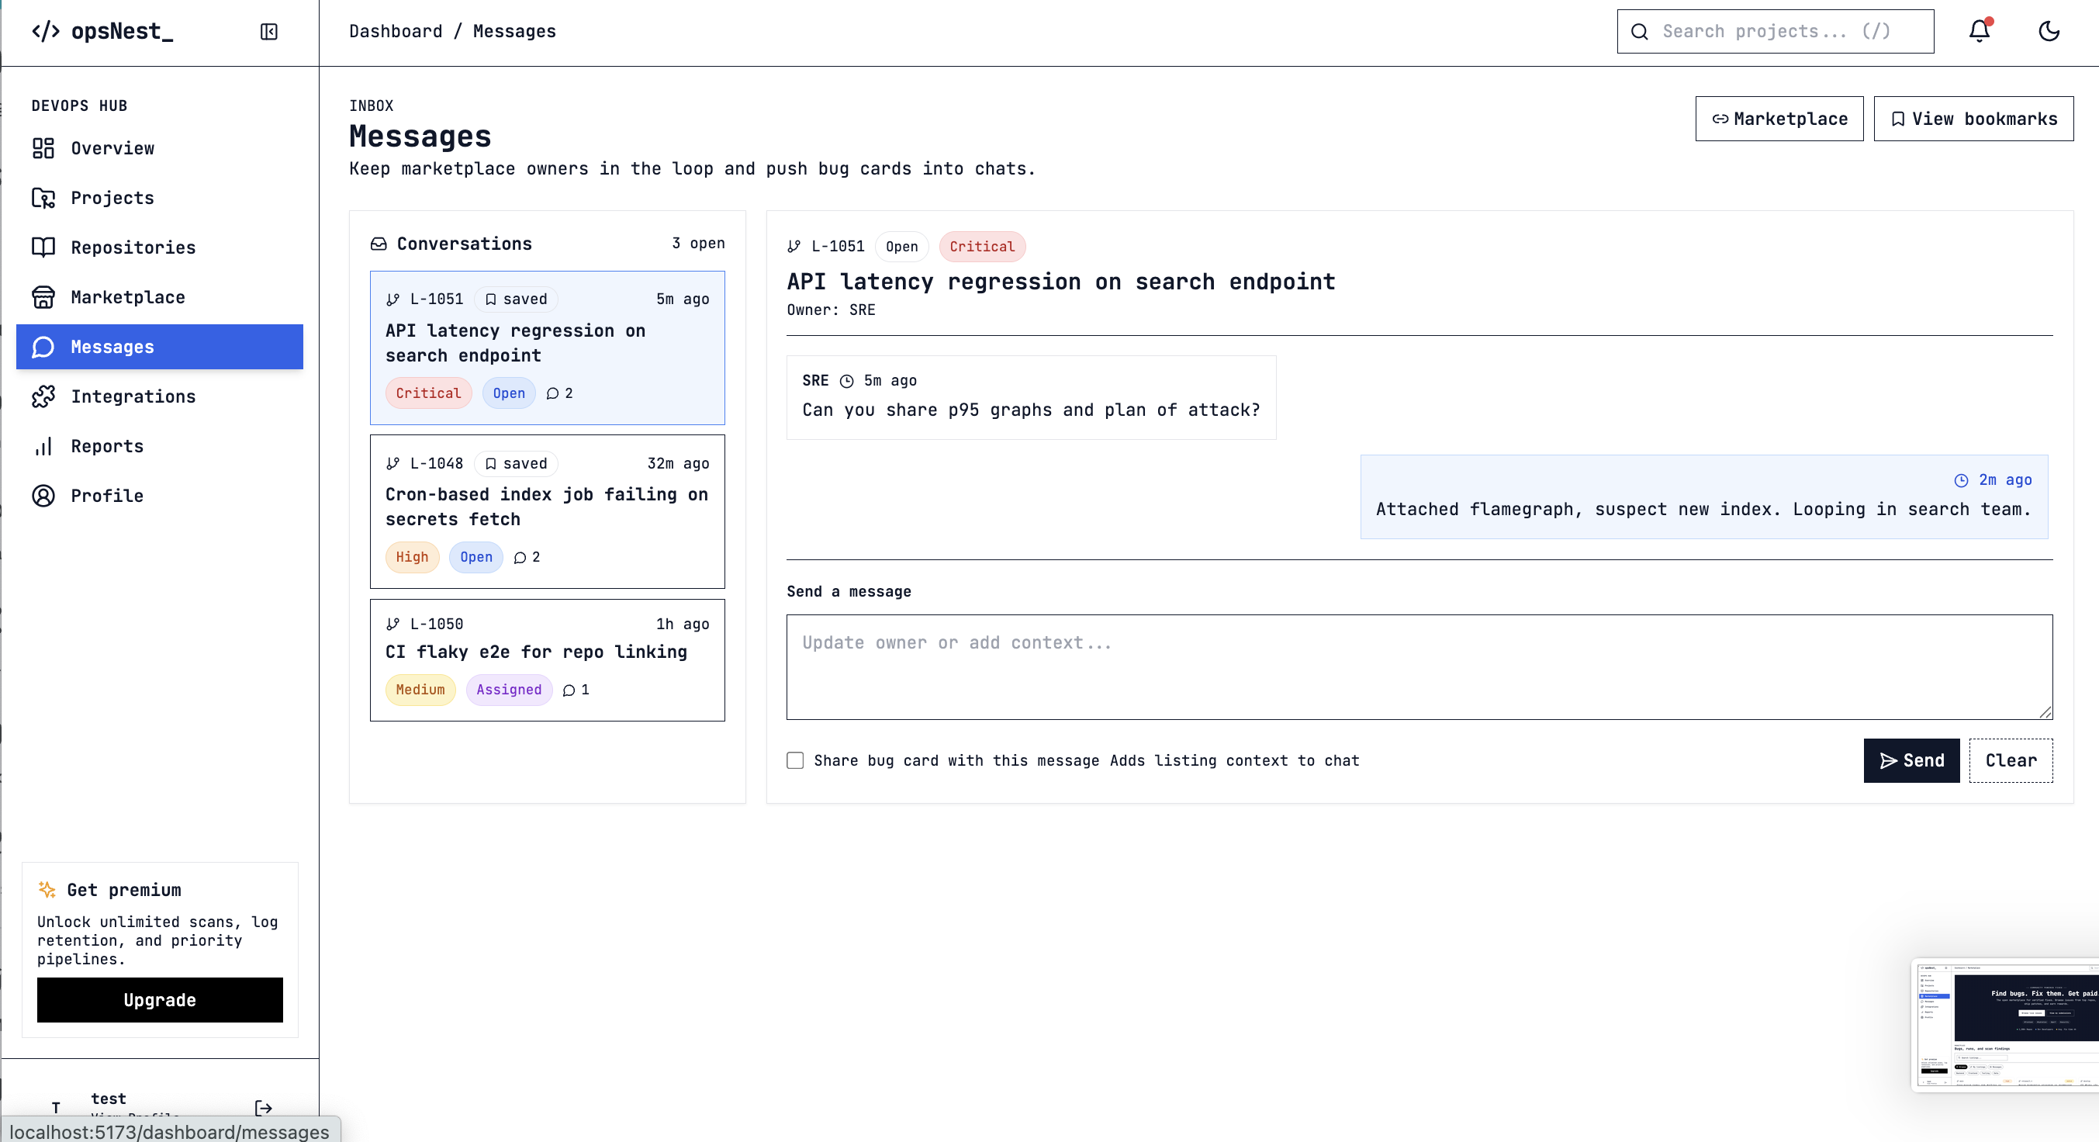Enable Share bug card with this message

click(794, 760)
